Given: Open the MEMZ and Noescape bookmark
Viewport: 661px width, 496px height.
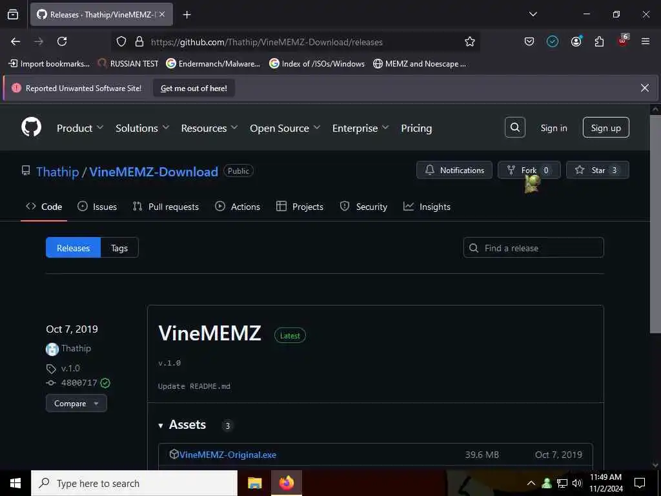Looking at the screenshot, I should click(420, 64).
